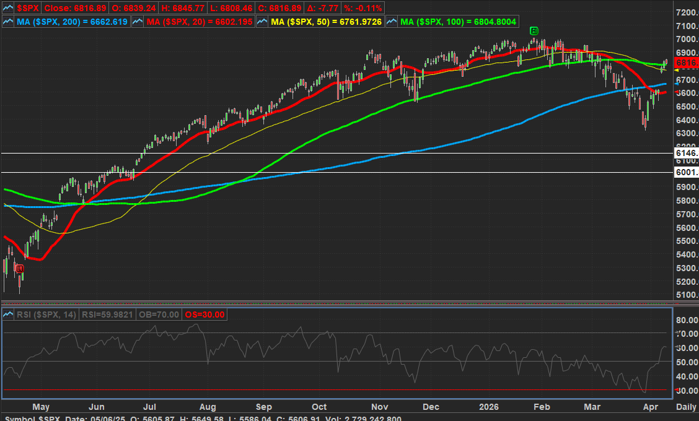
Task: Click the RSI indicator chart icon
Action: tap(8, 315)
